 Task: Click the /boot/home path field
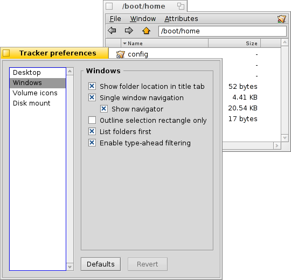click(x=223, y=31)
